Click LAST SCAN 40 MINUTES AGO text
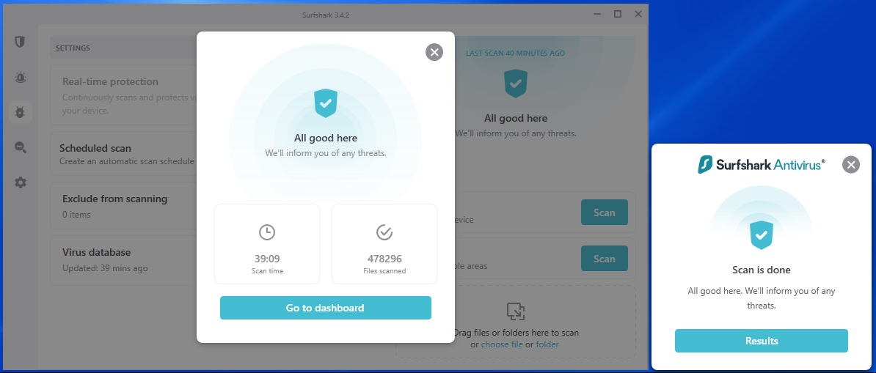Screen dimensions: 876x373 tap(516, 53)
